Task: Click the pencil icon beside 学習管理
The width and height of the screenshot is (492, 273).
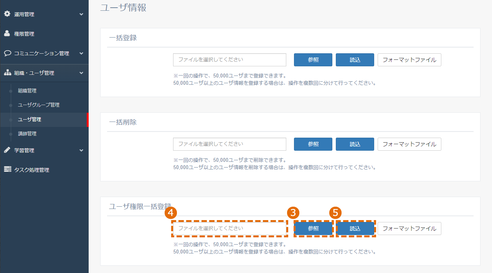Action: click(7, 150)
